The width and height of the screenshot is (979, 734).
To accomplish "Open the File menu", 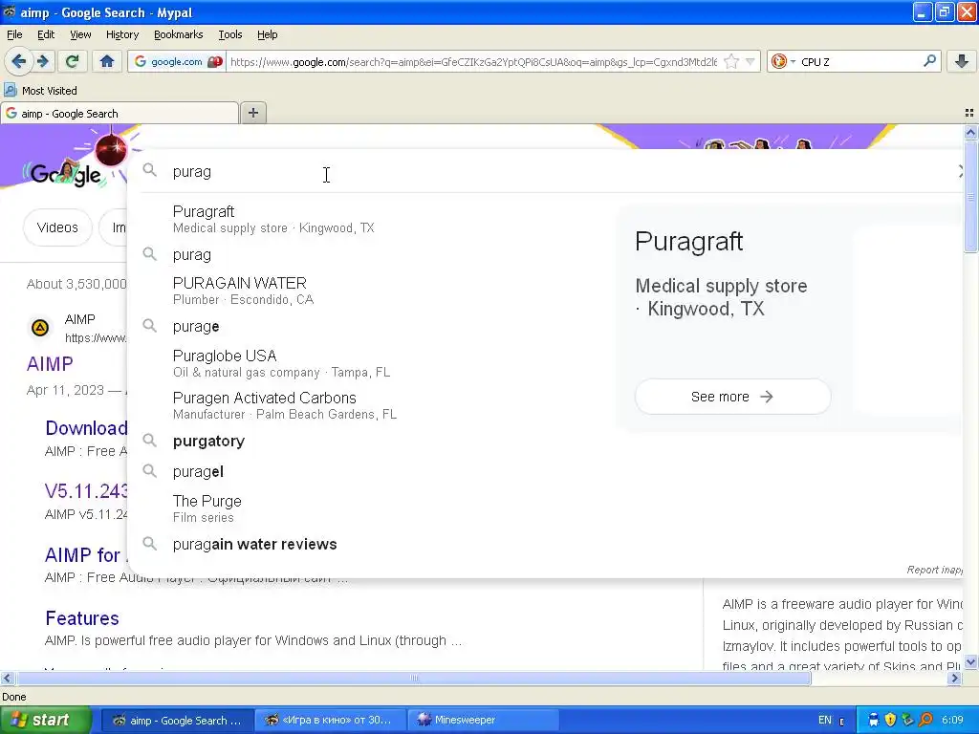I will tap(14, 34).
